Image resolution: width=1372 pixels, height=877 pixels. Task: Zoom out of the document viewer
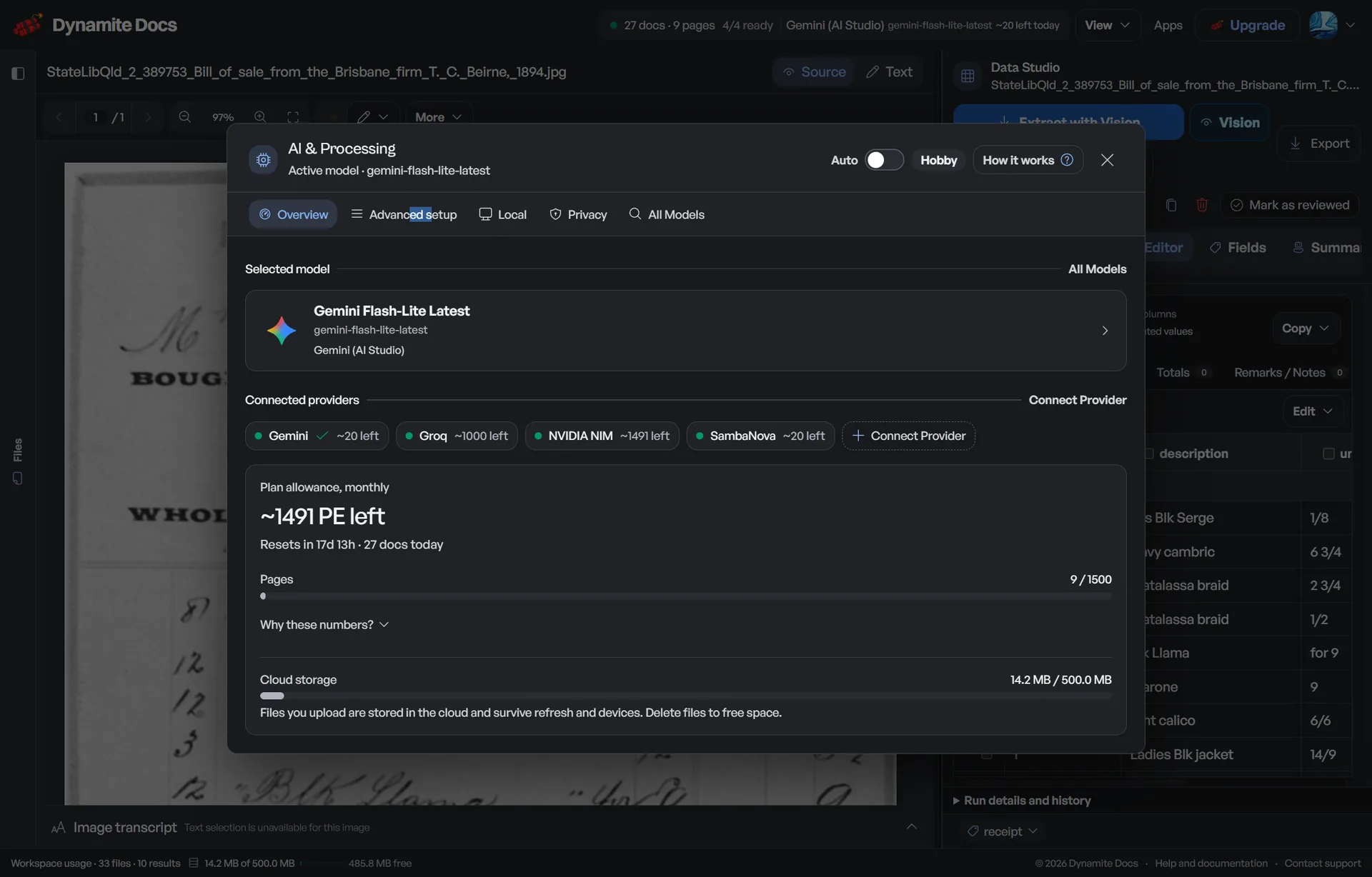coord(184,116)
